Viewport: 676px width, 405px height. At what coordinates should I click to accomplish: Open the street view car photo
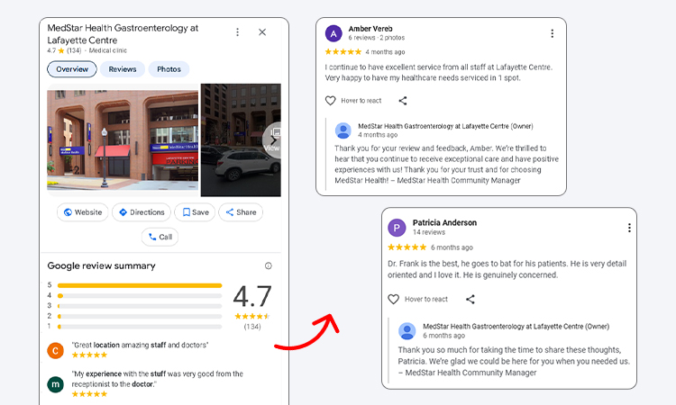pos(241,139)
